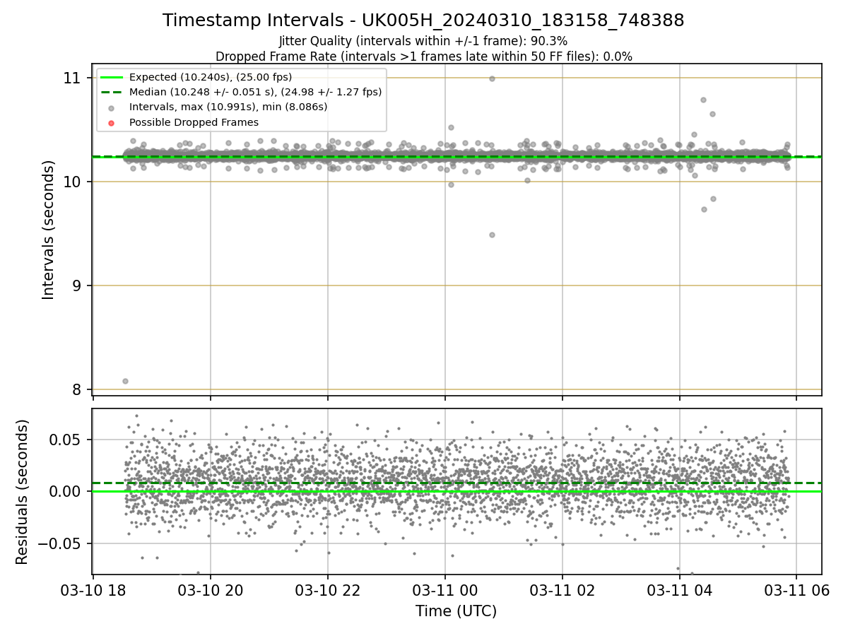848x636 pixels.
Task: Click the y-axis tick label "8"
Action: pyautogui.click(x=77, y=389)
